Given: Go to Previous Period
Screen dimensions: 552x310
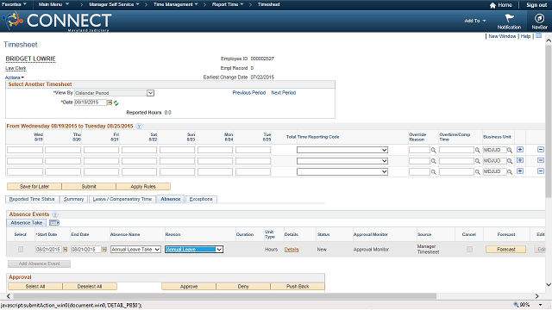Looking at the screenshot, I should 249,93.
